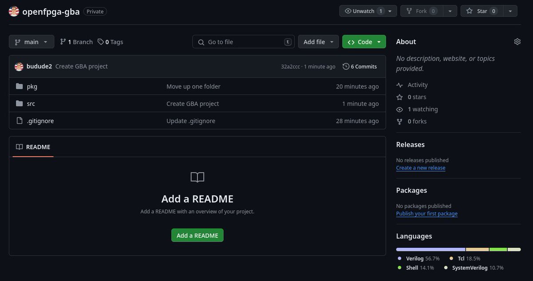Open the pkg folder
Image resolution: width=533 pixels, height=281 pixels.
click(x=32, y=86)
